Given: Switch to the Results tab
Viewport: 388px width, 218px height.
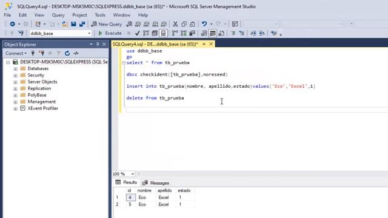Looking at the screenshot, I should 126,182.
